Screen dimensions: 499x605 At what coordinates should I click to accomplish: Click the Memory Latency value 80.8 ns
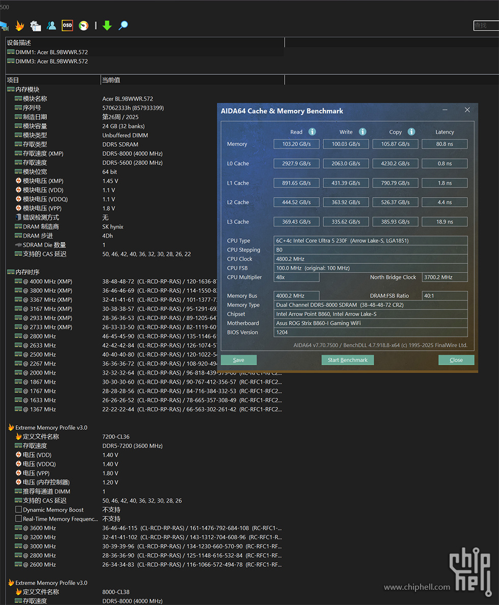coord(445,144)
